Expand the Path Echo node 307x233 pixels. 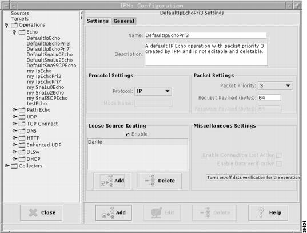click(15, 110)
